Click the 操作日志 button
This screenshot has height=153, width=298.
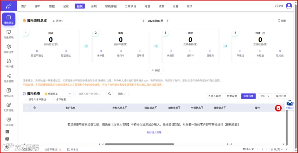click(x=281, y=96)
